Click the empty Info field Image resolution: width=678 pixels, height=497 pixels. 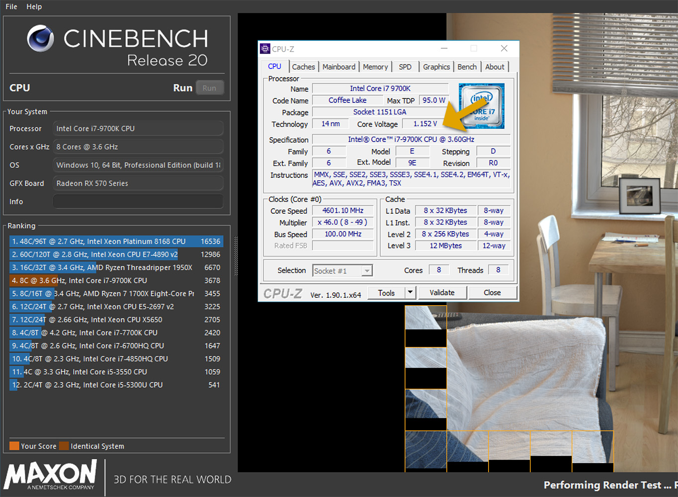pyautogui.click(x=138, y=201)
